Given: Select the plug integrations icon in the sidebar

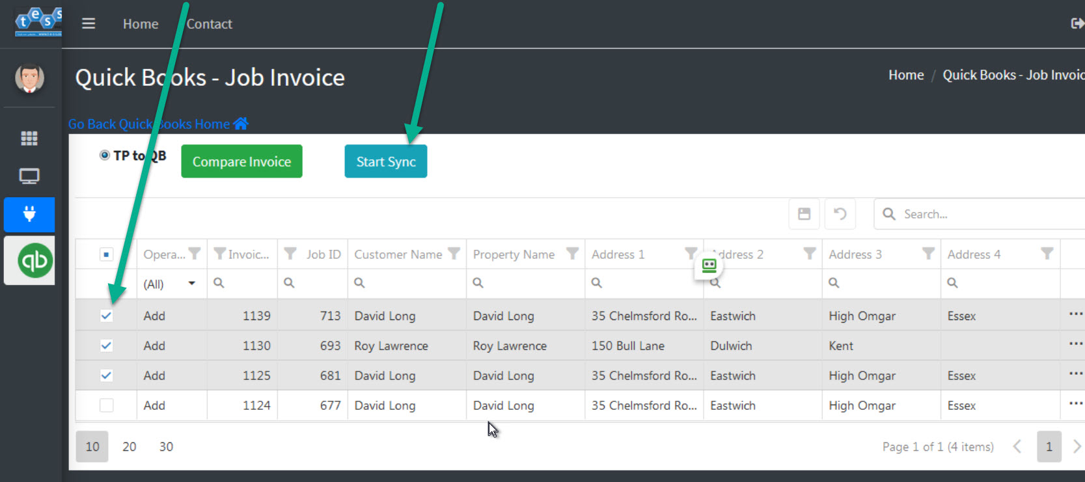Looking at the screenshot, I should point(29,215).
